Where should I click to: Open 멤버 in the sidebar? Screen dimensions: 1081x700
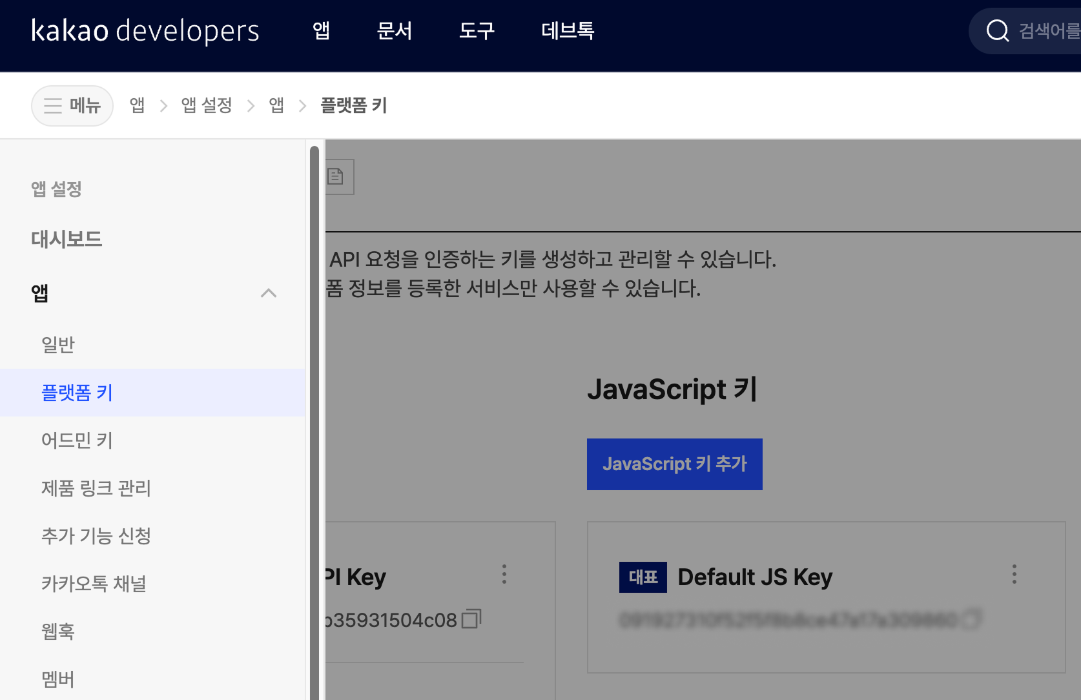[58, 679]
